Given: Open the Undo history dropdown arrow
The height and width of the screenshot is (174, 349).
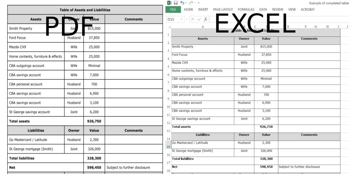Looking at the screenshot, I should coord(186,3).
